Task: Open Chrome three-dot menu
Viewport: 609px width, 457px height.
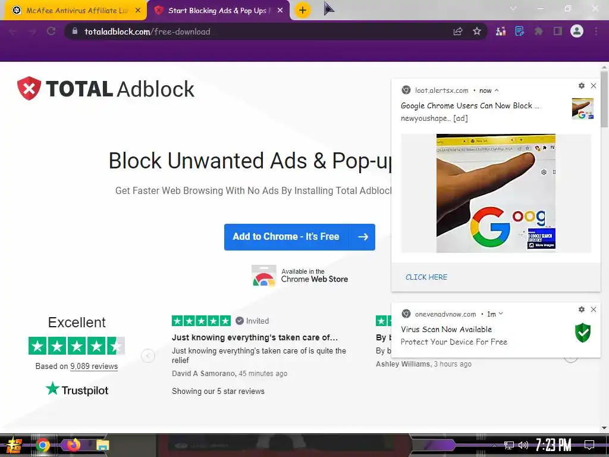Action: point(596,32)
